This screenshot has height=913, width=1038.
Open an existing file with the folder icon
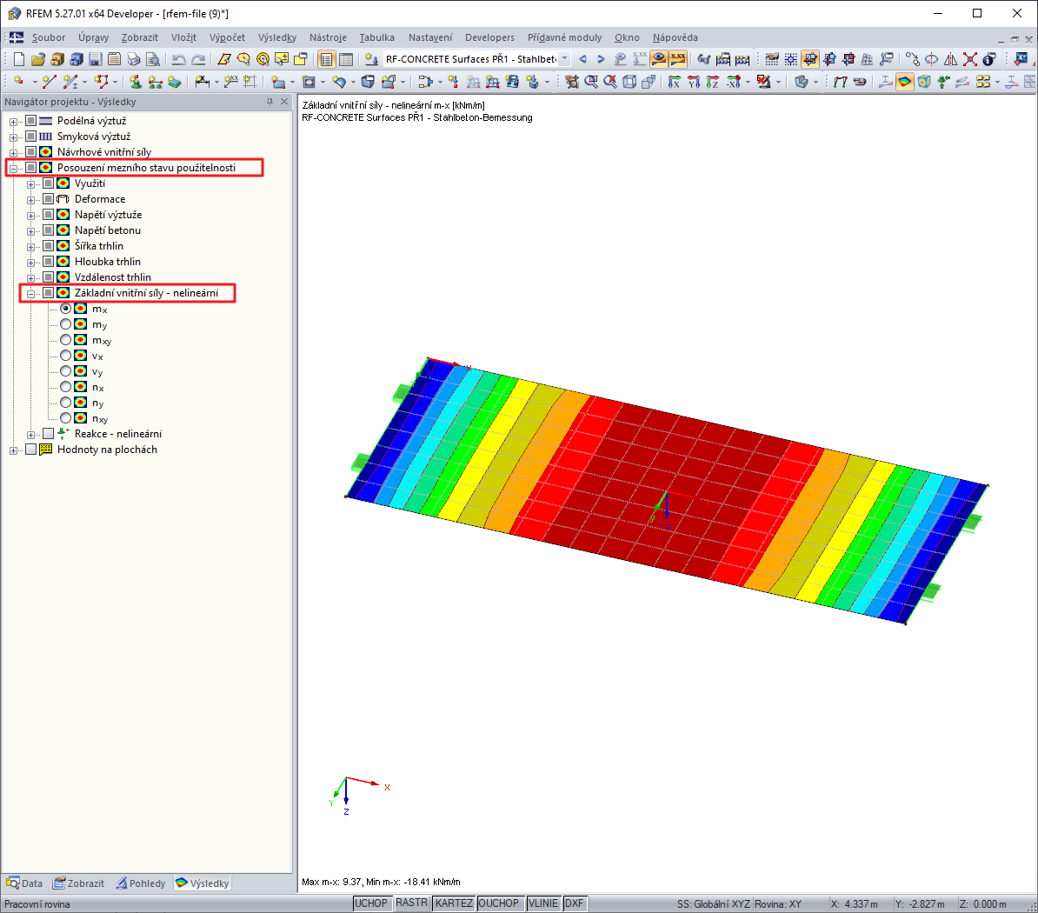tap(37, 60)
